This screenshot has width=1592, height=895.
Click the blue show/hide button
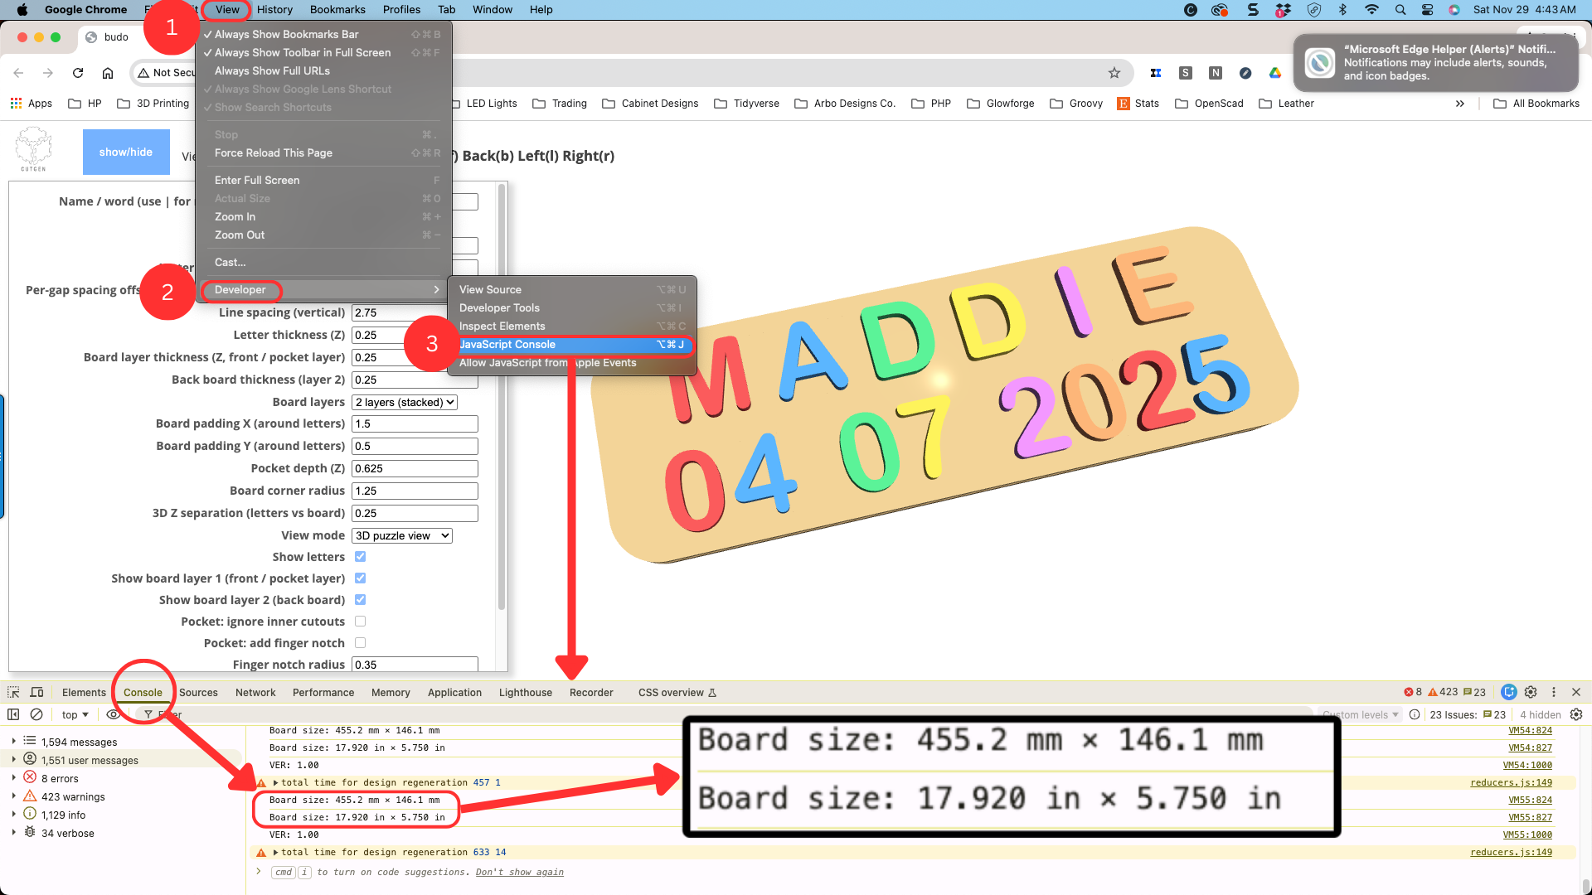point(126,152)
